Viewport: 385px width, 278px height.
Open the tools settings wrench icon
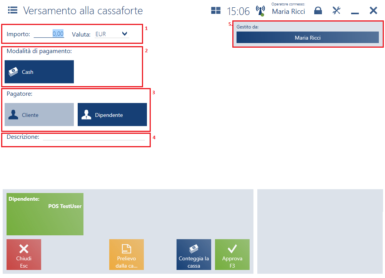pos(337,11)
